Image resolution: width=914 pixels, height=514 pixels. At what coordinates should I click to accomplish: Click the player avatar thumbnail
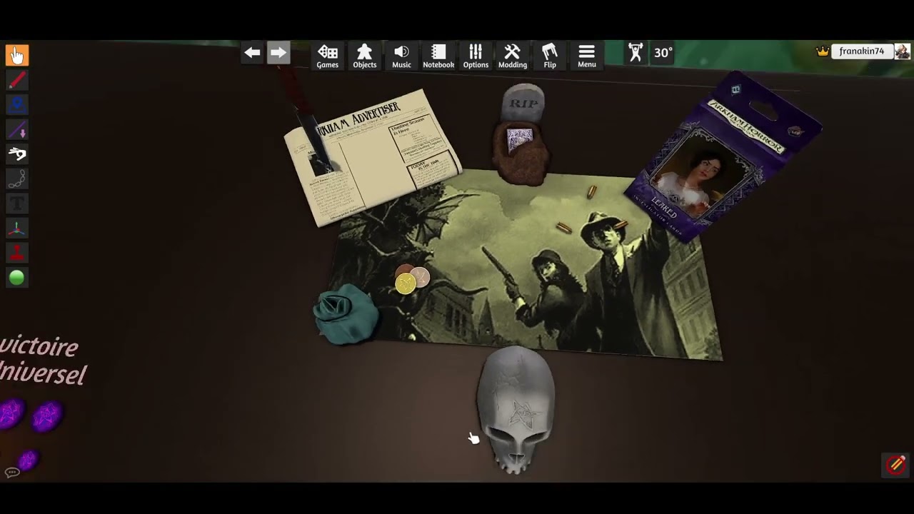903,51
